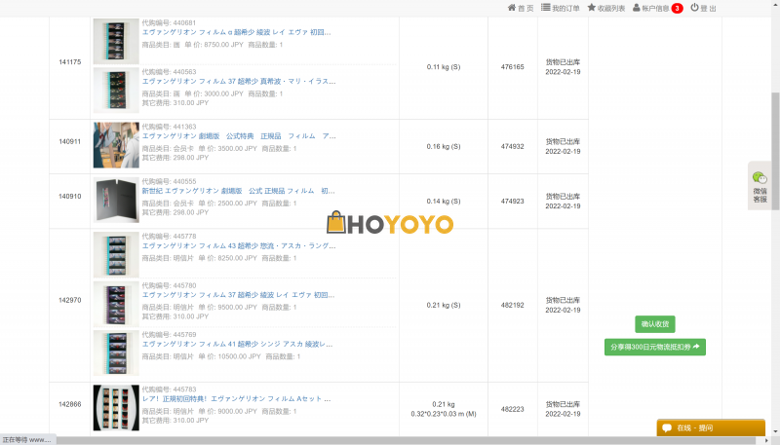Go to 首页 home link
Screen dimensions: 780x445
521,8
